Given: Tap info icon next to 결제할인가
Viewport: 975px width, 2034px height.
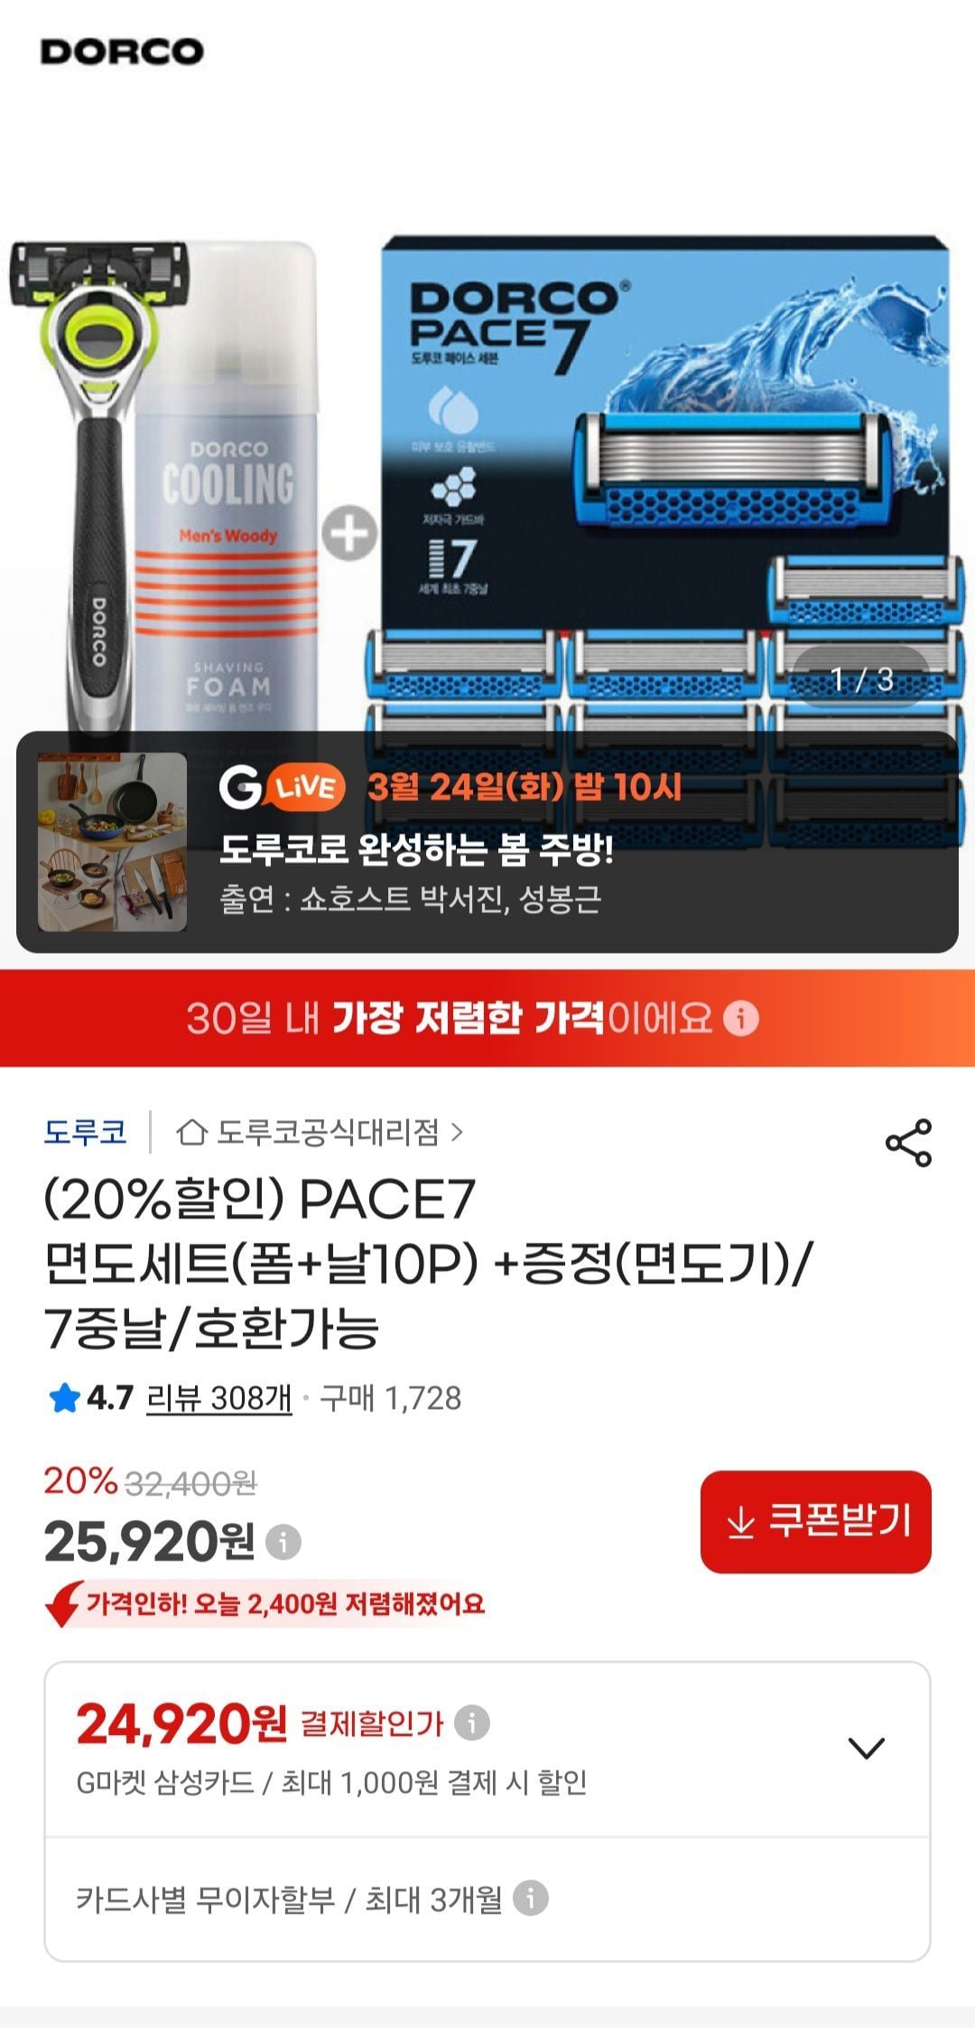Looking at the screenshot, I should click(x=471, y=1722).
